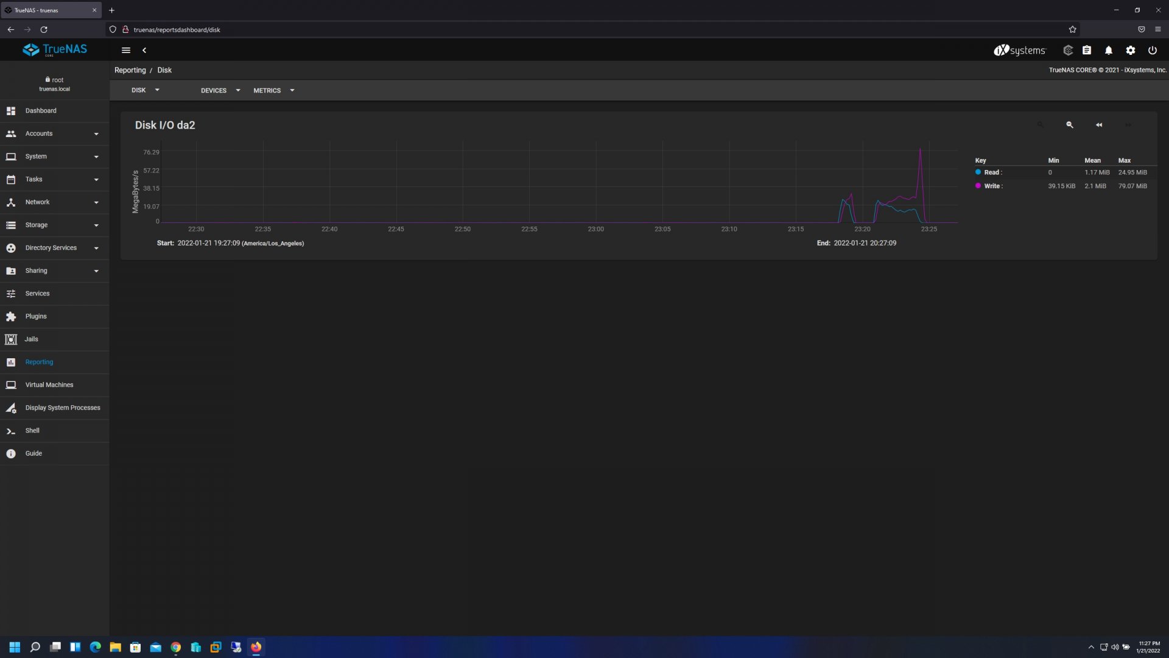
Task: Open the Dashboard page
Action: click(41, 111)
